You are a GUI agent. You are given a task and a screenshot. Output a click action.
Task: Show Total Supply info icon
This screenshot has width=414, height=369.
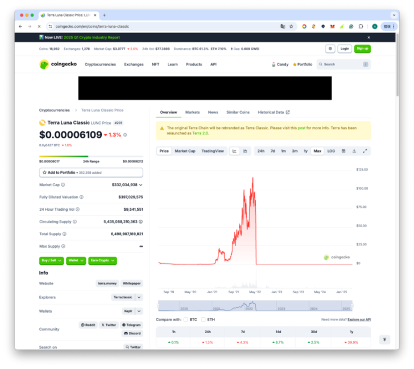tap(64, 234)
